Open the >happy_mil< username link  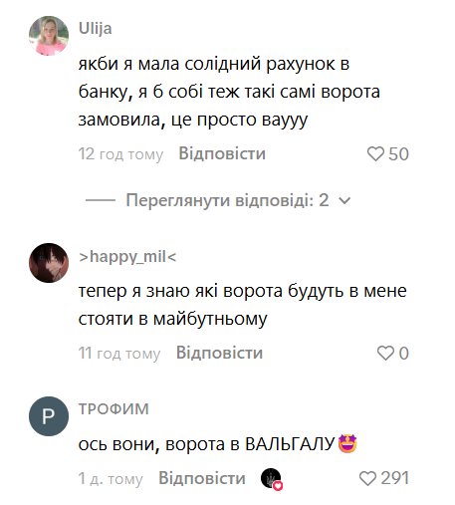pos(127,257)
